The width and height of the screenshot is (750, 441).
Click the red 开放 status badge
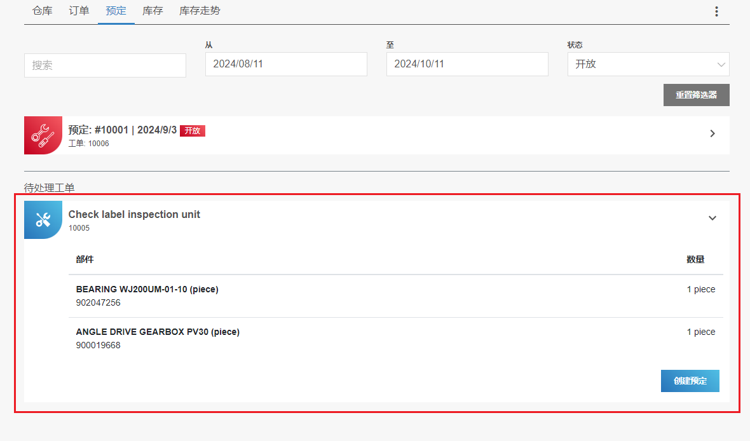[192, 131]
